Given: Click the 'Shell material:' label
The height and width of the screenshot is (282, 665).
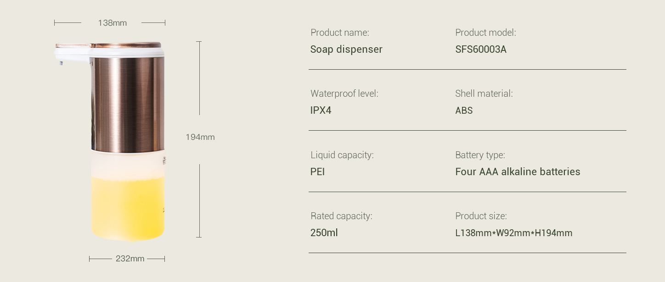Looking at the screenshot, I should coord(484,94).
